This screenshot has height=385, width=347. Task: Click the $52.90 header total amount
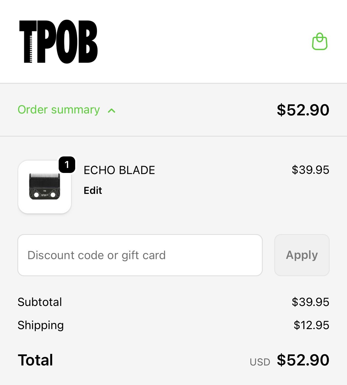click(303, 110)
